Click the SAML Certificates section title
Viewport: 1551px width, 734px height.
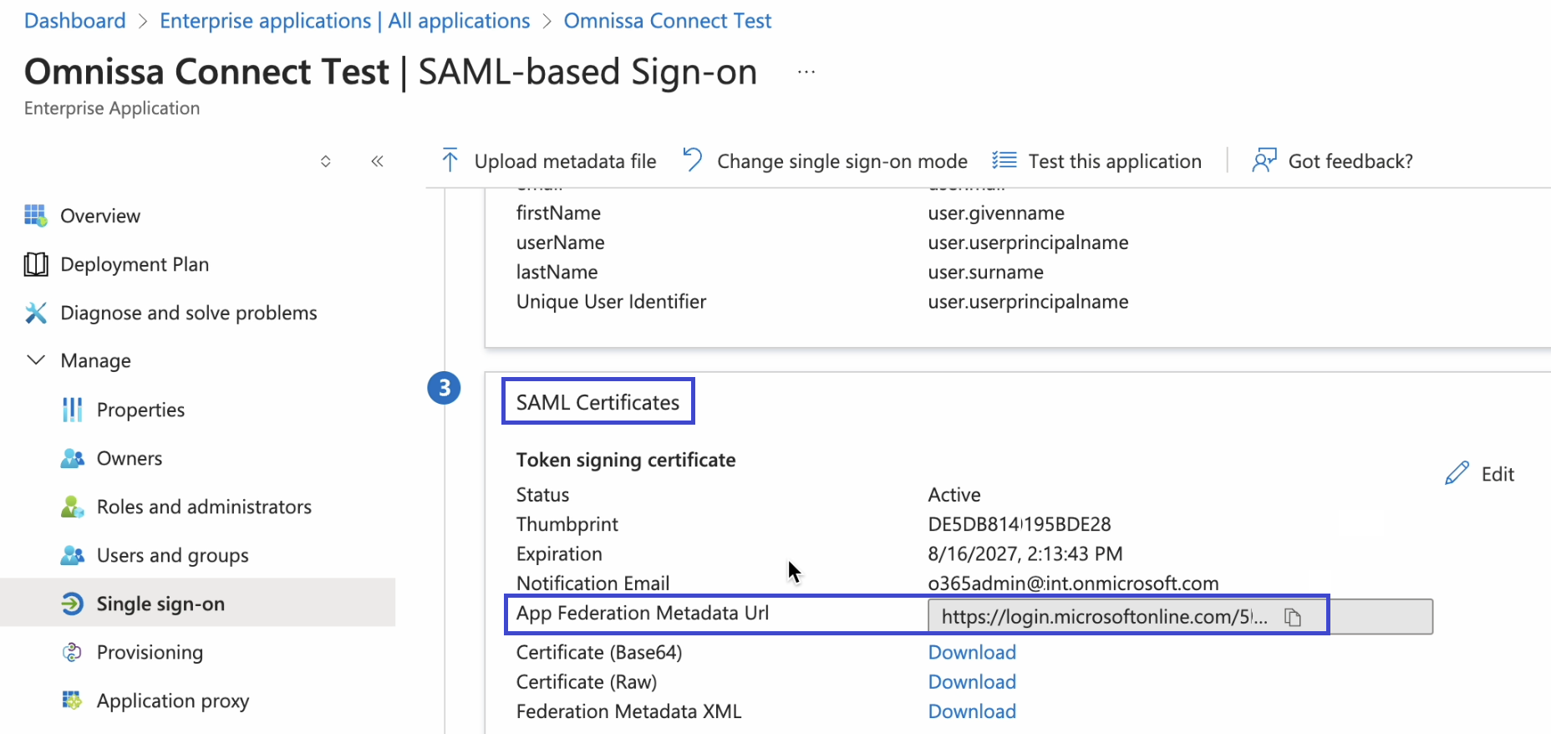(598, 402)
